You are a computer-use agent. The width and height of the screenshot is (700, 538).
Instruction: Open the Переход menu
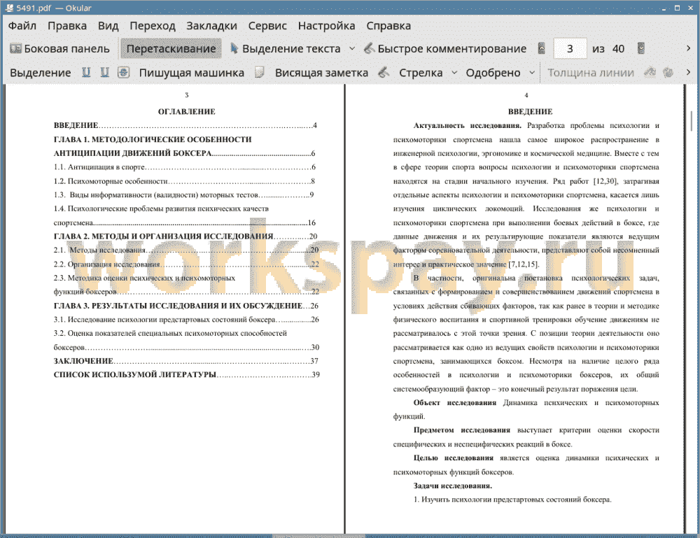pos(152,26)
